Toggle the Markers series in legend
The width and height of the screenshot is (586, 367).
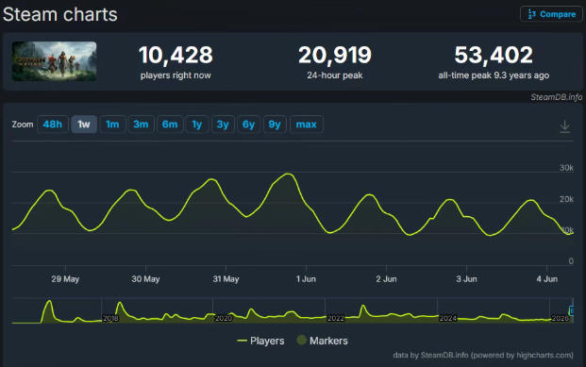[323, 341]
